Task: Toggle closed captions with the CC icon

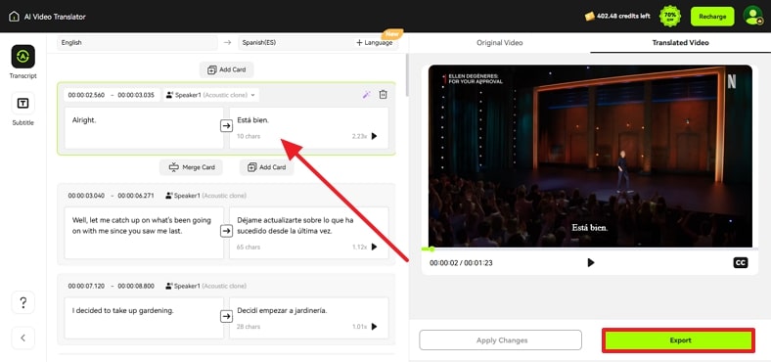Action: (x=741, y=262)
